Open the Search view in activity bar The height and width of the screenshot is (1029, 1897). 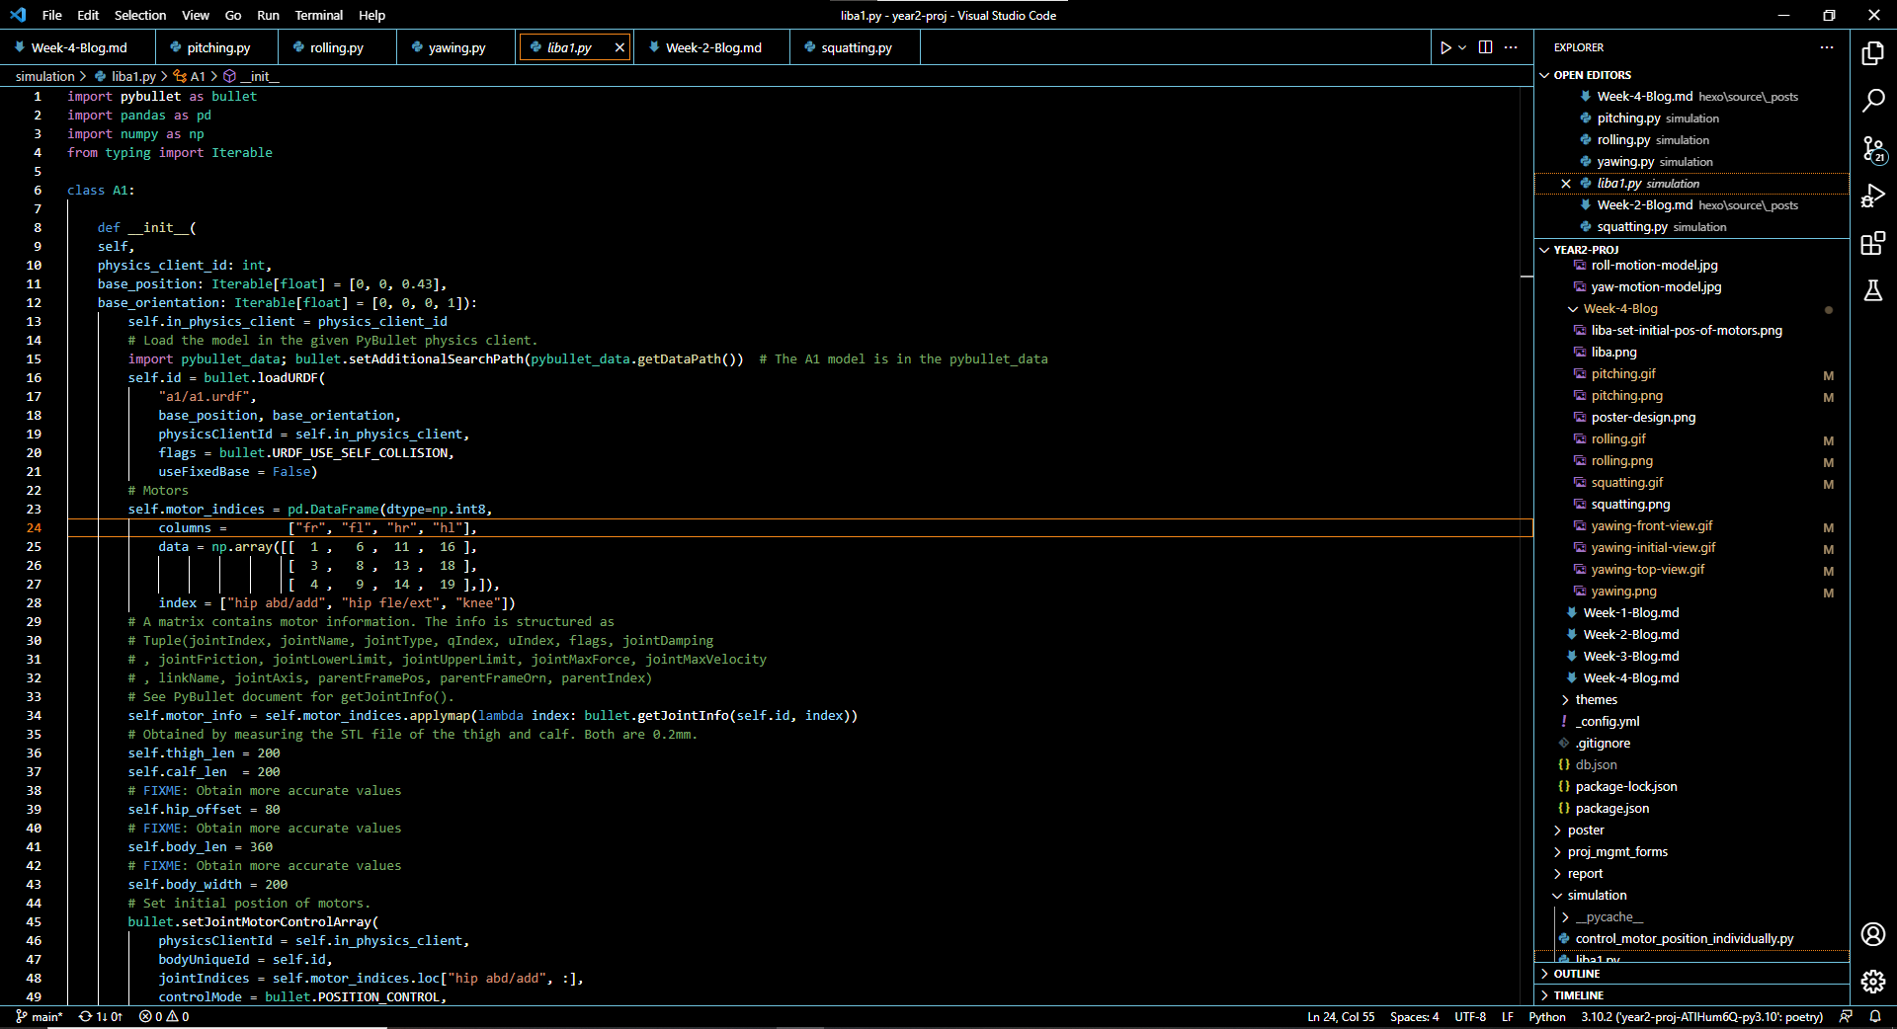(1872, 101)
